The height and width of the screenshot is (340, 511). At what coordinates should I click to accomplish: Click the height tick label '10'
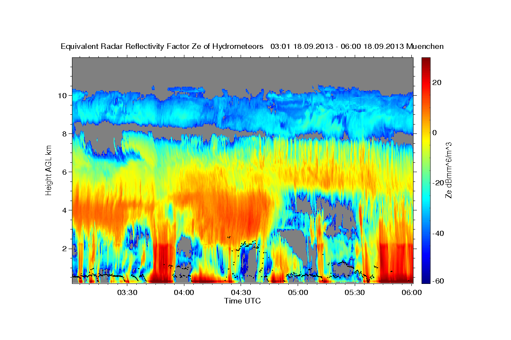tap(63, 96)
